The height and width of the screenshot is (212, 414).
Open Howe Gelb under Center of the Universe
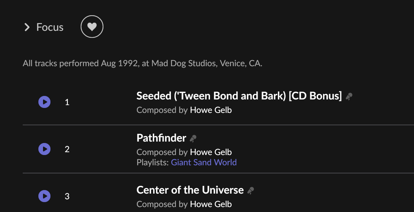(x=211, y=204)
